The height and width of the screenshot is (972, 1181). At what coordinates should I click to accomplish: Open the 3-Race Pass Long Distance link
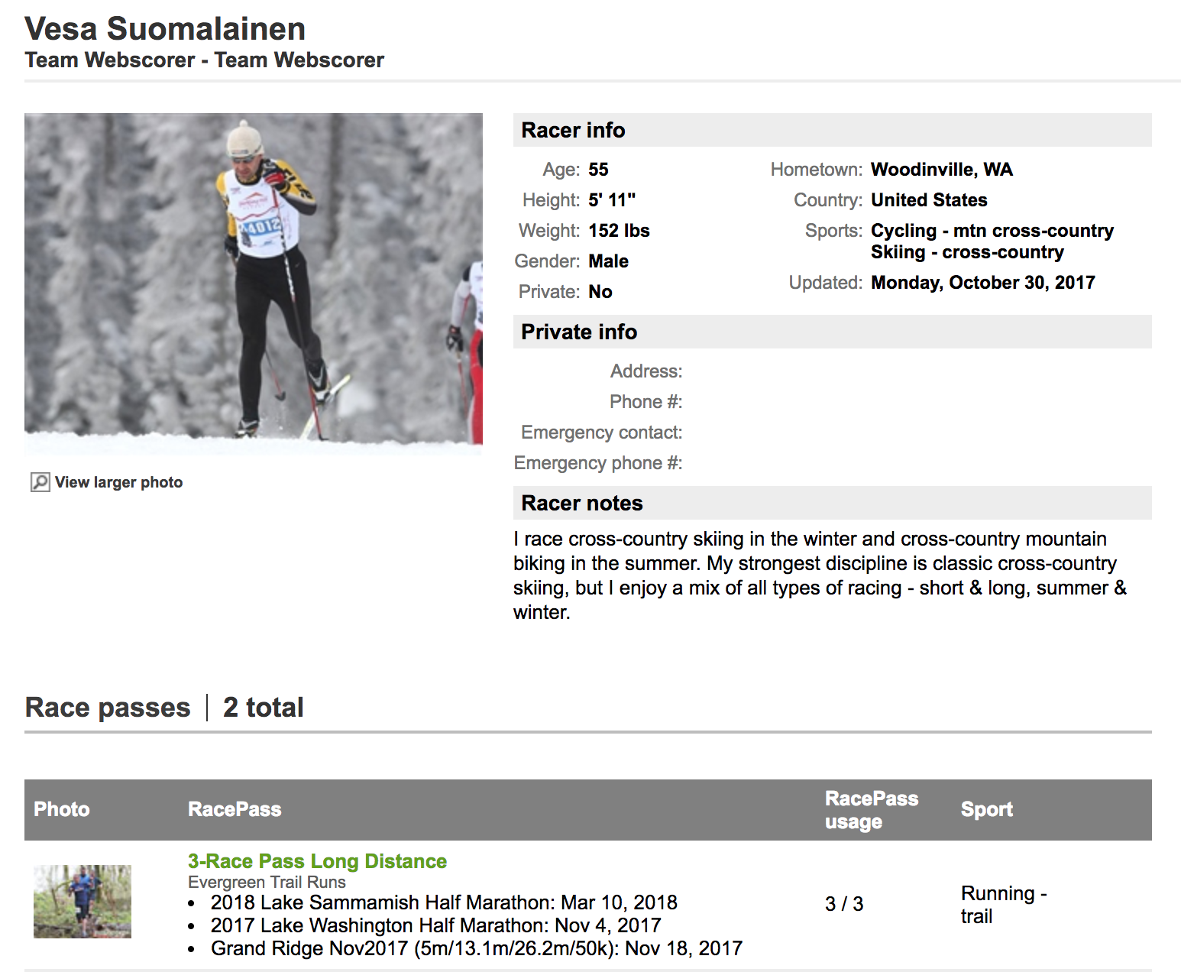(x=317, y=861)
